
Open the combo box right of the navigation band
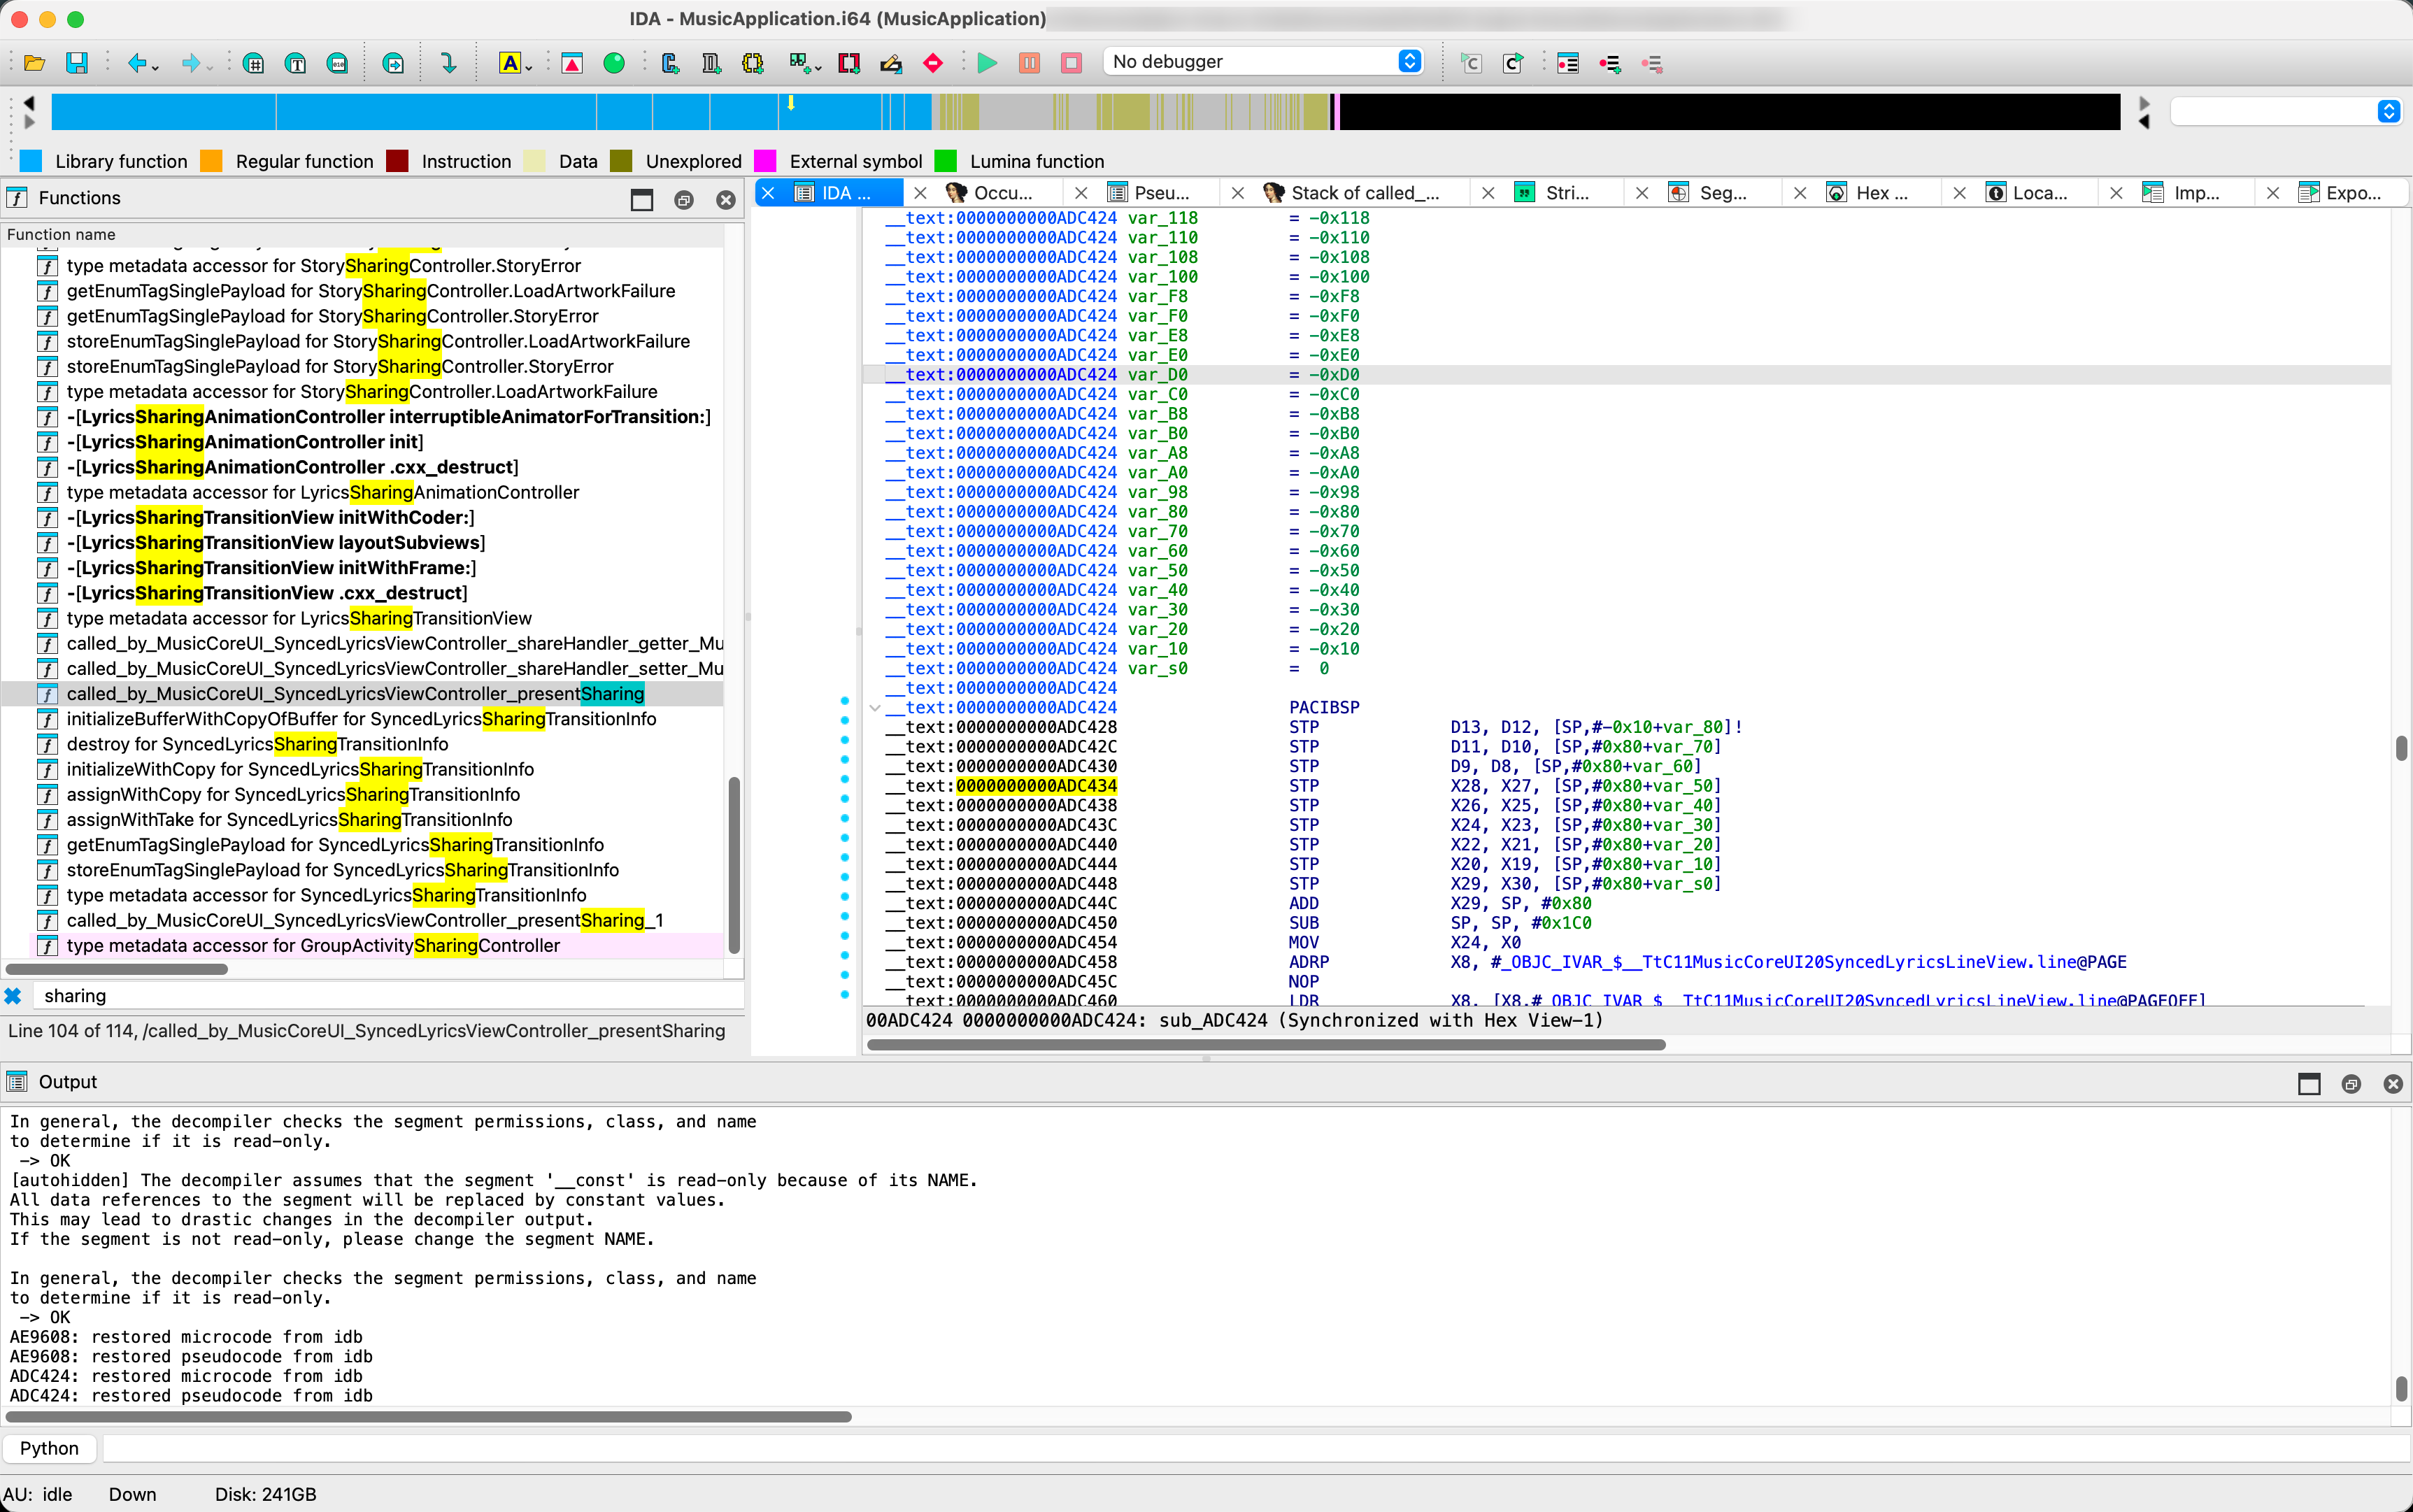pyautogui.click(x=2286, y=111)
